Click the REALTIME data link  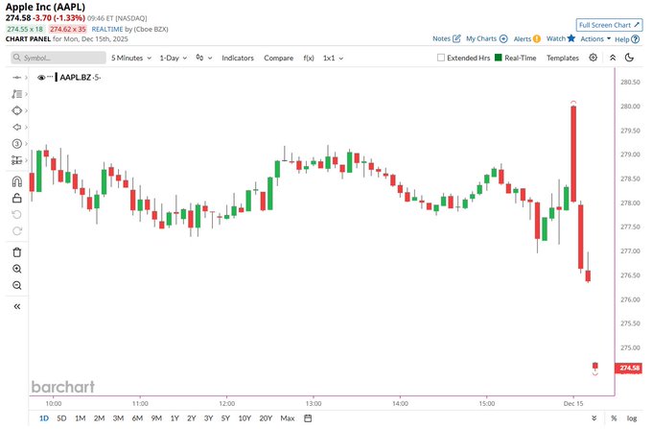107,29
